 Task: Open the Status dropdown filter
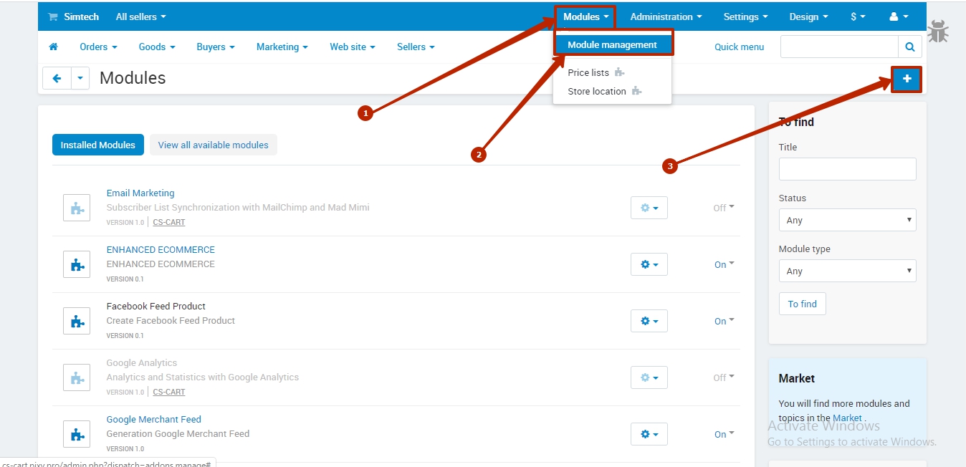coord(847,220)
